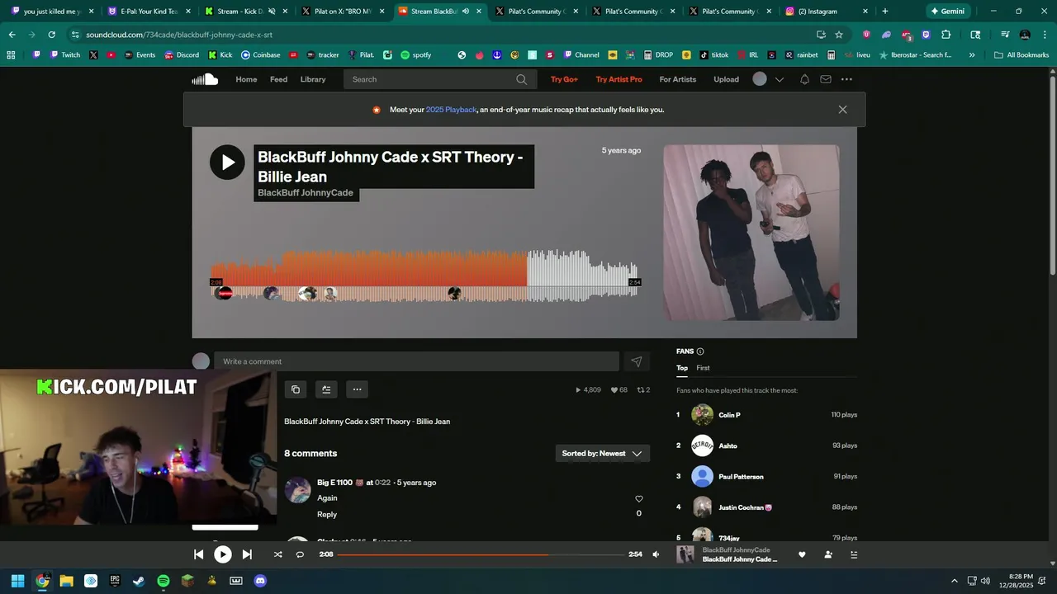Click Upload in the header
This screenshot has height=594, width=1057.
click(727, 79)
